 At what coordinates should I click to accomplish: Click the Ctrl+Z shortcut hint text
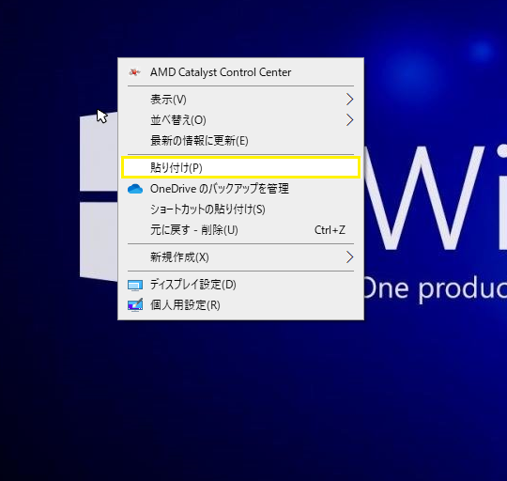[330, 230]
